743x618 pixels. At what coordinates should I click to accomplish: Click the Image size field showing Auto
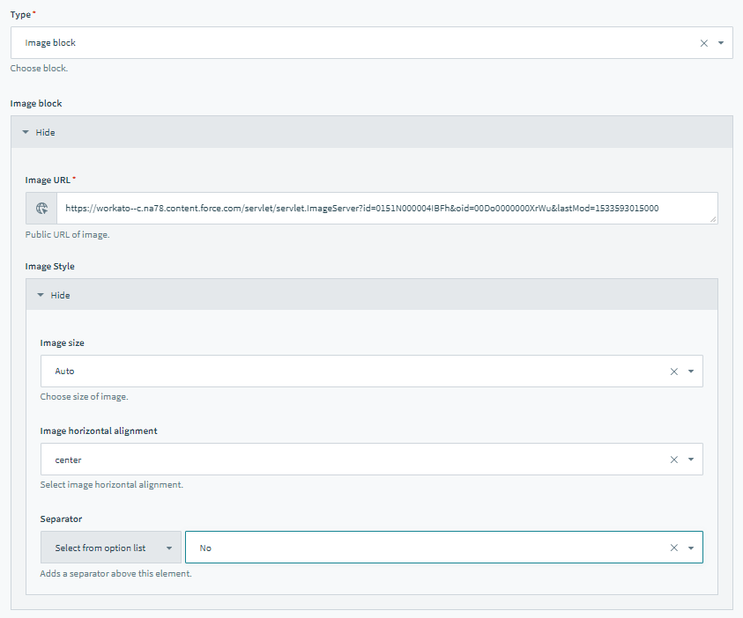(x=353, y=372)
